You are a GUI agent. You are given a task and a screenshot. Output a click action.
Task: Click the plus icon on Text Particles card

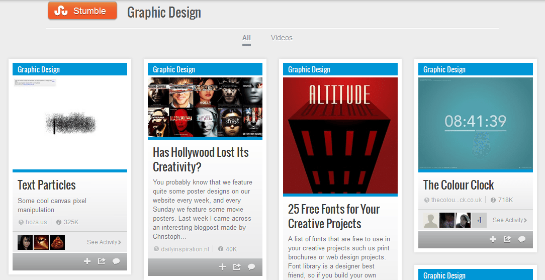87,261
